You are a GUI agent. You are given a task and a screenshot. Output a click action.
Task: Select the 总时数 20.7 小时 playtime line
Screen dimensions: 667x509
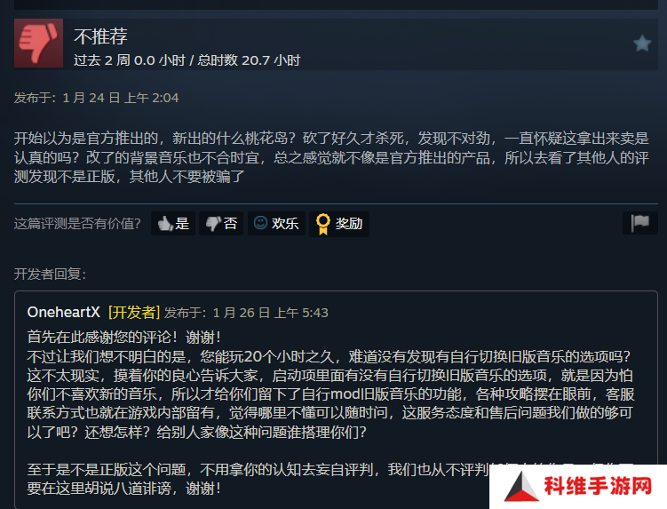[x=249, y=60]
